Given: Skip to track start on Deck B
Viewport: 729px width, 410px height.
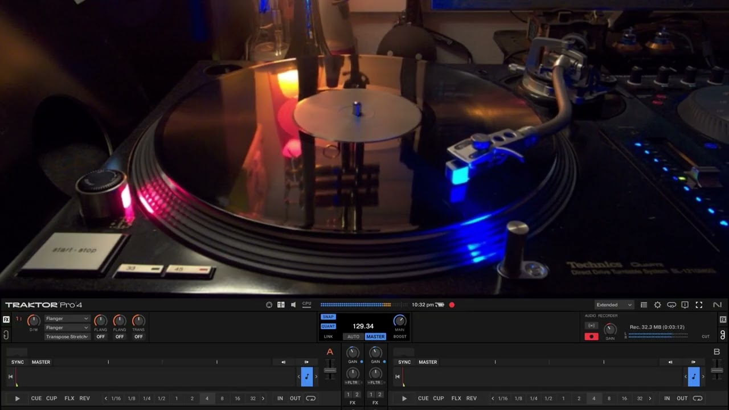Looking at the screenshot, I should [x=398, y=376].
